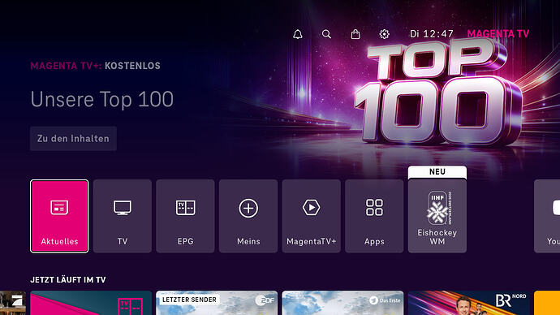Click the MAGENTA TV+: KOSTENLOS label
The image size is (560, 315).
(95, 66)
